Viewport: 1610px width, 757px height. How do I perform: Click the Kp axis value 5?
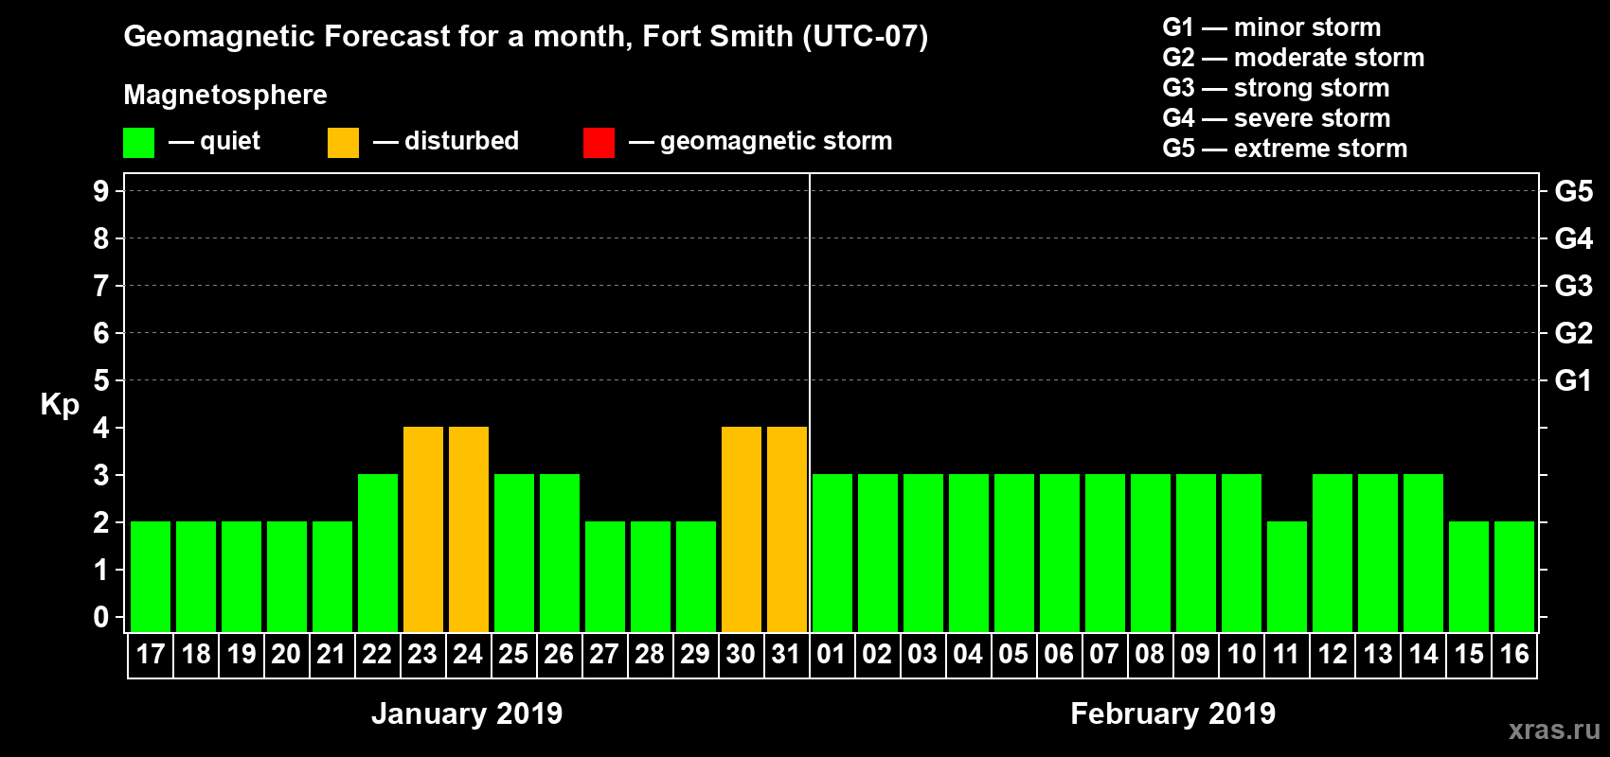click(x=101, y=380)
